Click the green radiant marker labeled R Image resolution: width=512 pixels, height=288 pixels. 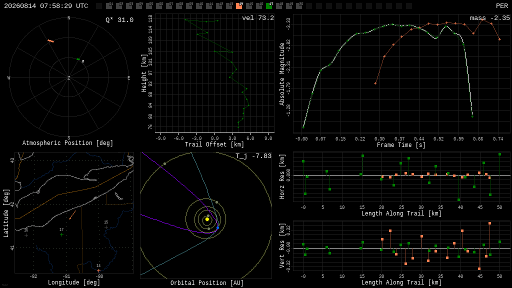78,59
